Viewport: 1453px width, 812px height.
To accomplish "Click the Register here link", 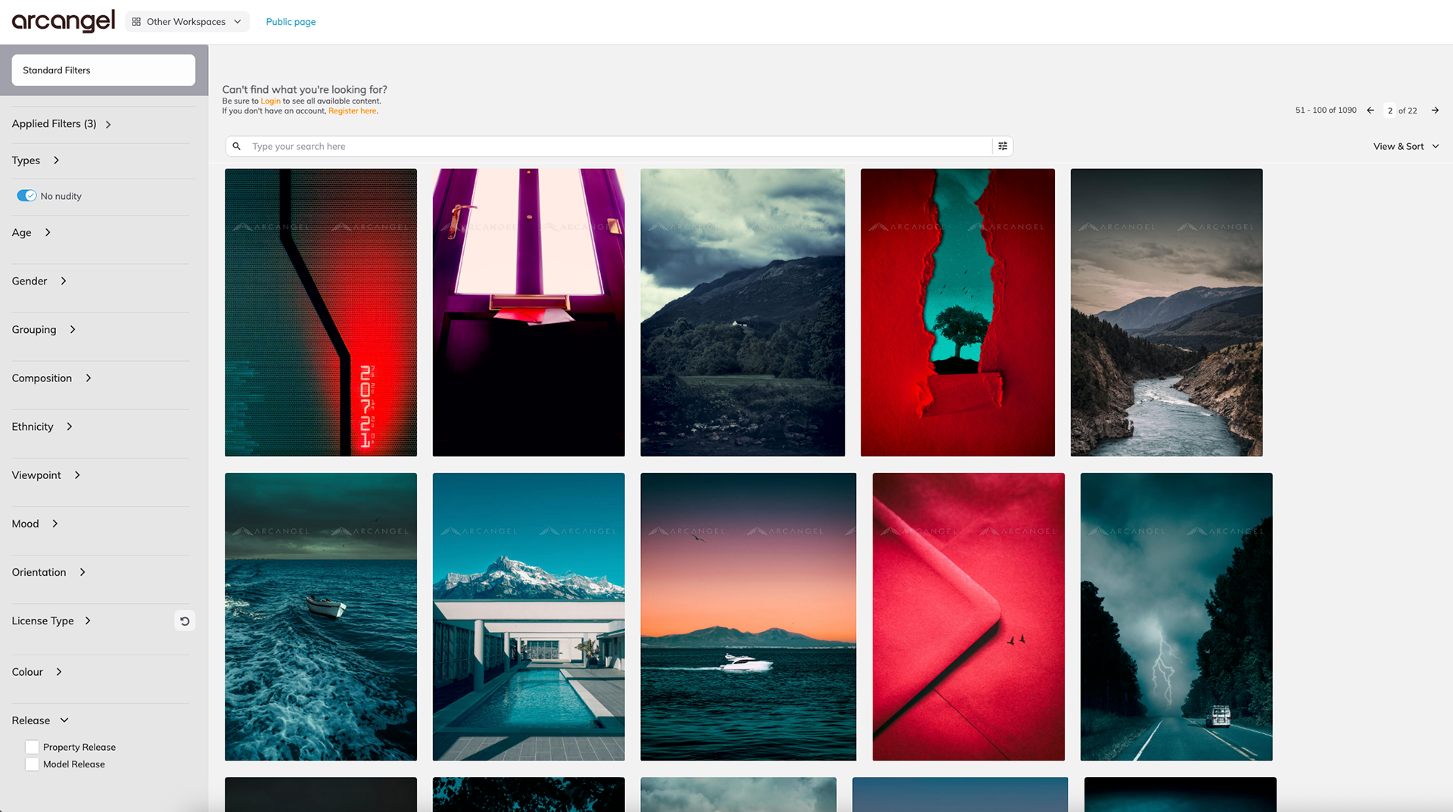I will pos(352,110).
